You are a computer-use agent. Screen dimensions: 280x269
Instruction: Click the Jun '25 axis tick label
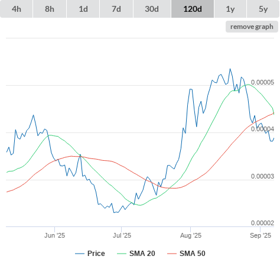point(54,235)
